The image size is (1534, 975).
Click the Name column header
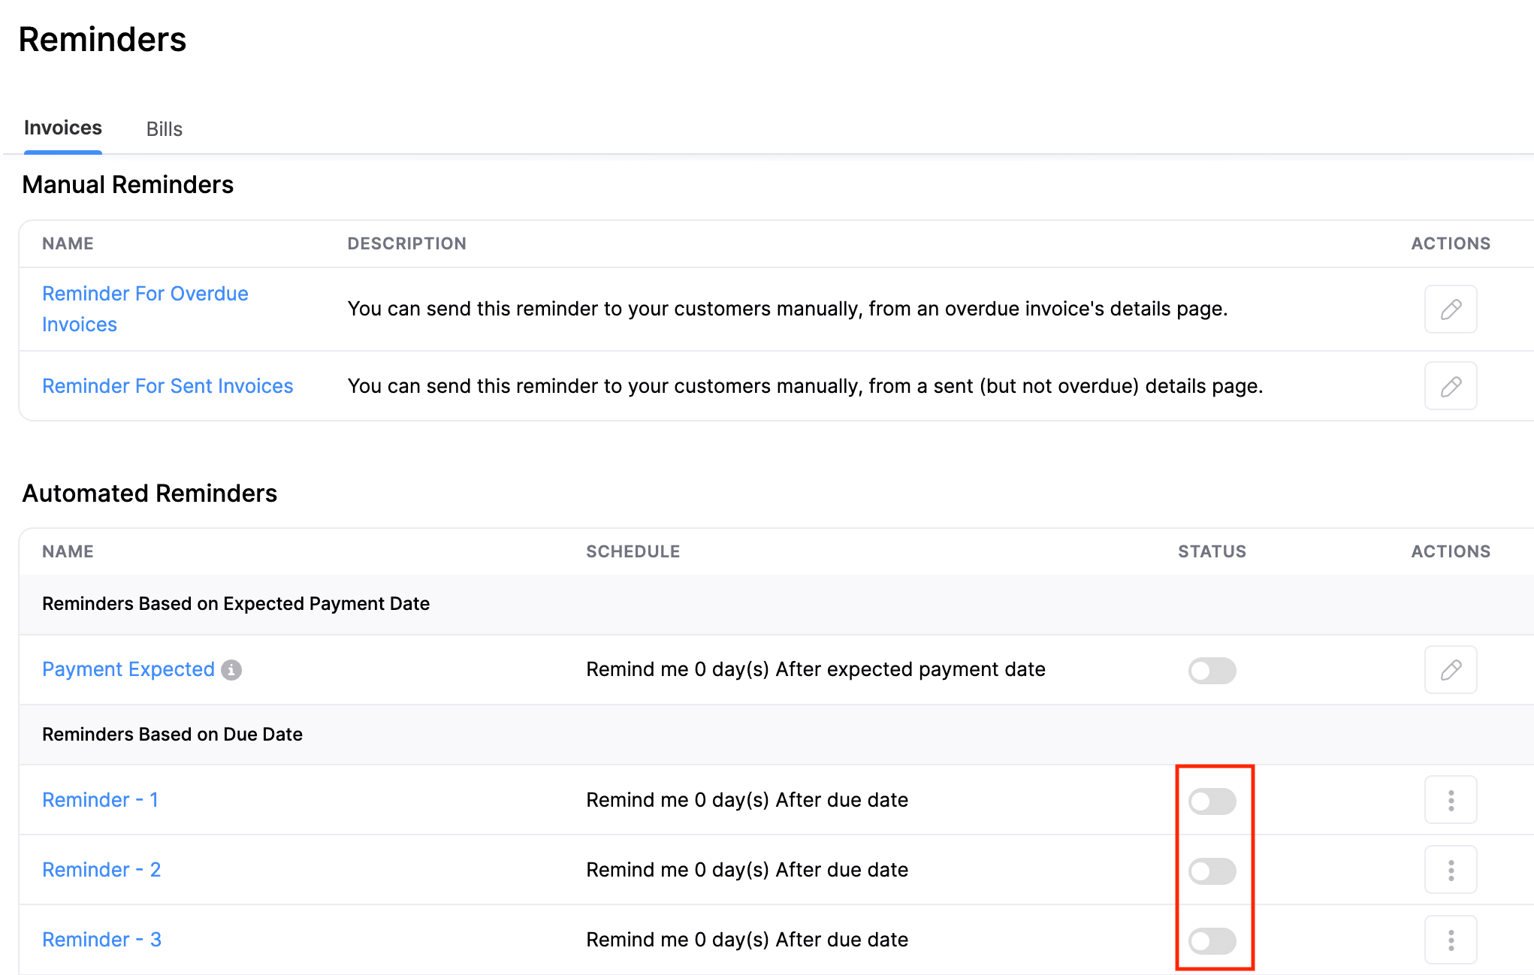pyautogui.click(x=68, y=243)
